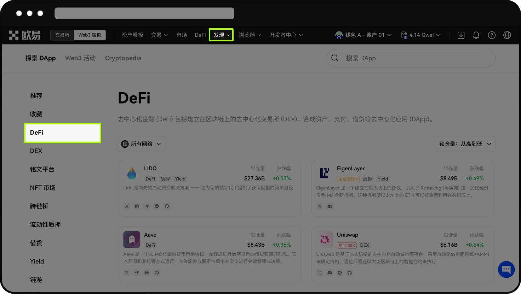Open the 锁仓量：从高到低 sort dropdown

(465, 144)
